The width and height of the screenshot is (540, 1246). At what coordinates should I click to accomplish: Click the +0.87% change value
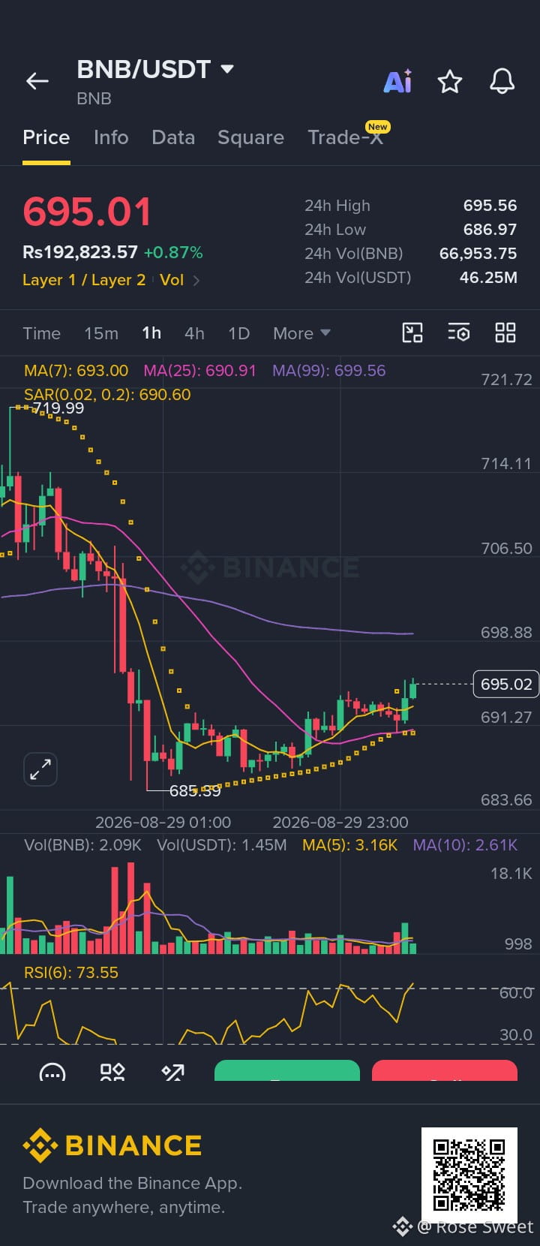pos(173,252)
